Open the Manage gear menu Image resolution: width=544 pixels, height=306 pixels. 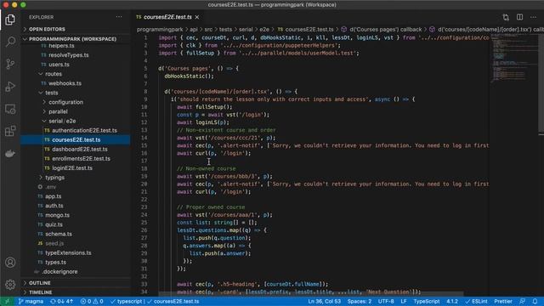coord(10,285)
